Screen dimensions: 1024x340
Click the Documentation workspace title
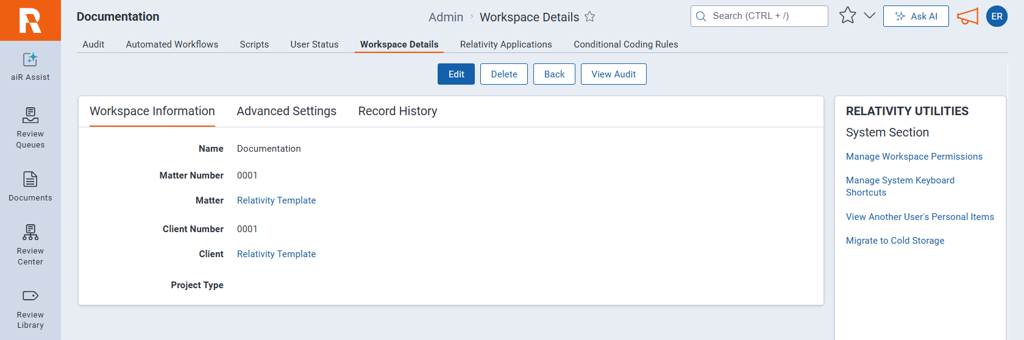coord(118,16)
